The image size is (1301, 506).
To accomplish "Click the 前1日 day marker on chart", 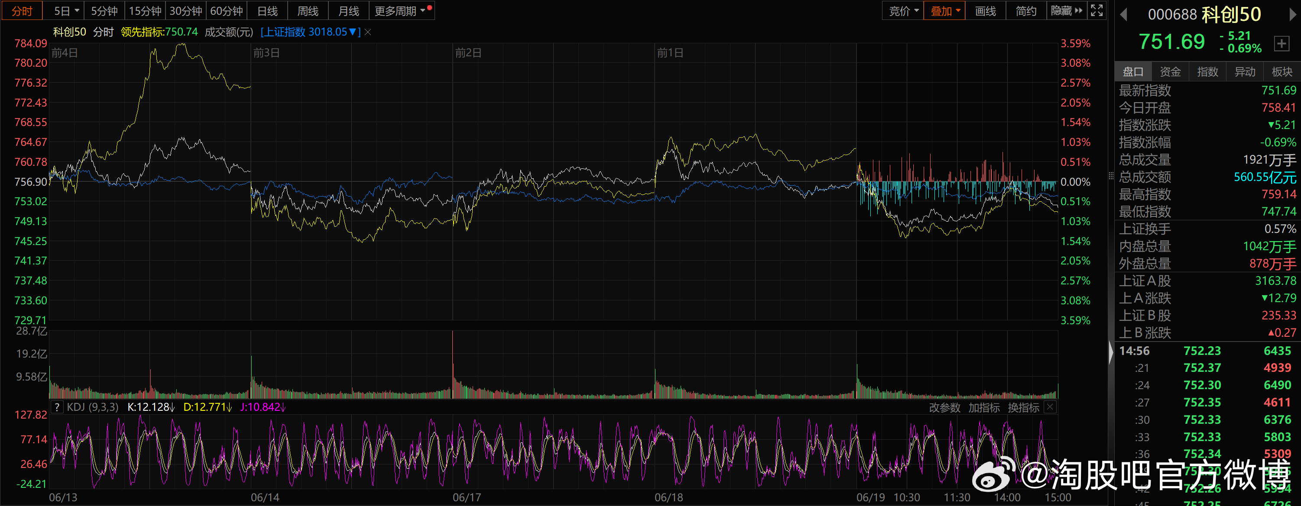I will pyautogui.click(x=670, y=53).
